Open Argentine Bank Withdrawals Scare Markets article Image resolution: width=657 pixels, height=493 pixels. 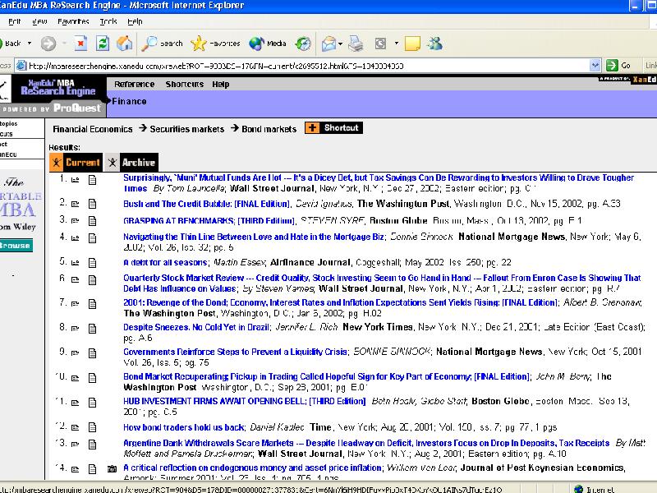click(x=366, y=443)
